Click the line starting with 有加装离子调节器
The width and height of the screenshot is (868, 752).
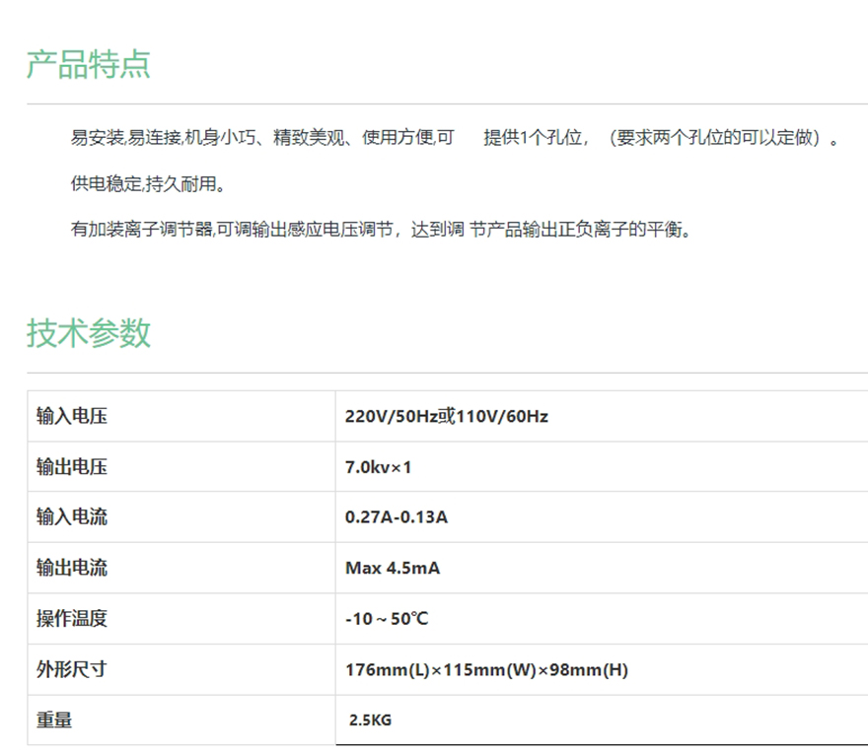380,230
